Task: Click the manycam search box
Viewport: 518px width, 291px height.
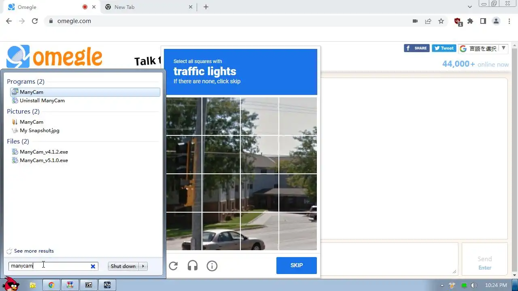Action: click(x=53, y=266)
